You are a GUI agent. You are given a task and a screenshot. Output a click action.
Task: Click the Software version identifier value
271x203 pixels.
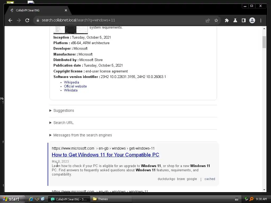coord(133,77)
